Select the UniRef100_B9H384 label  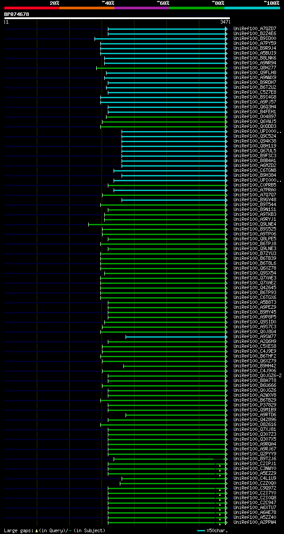255,175
